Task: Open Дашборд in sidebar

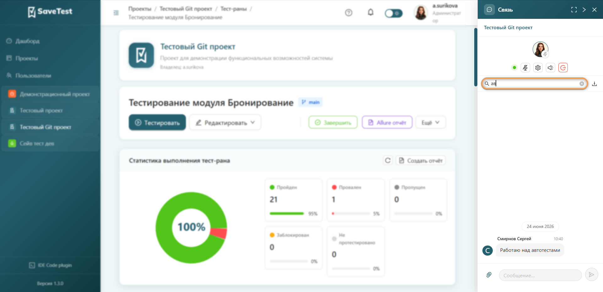Action: point(28,41)
